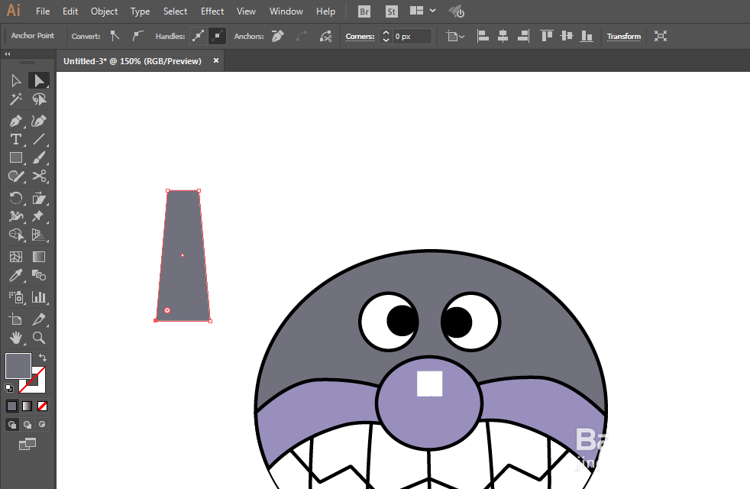The width and height of the screenshot is (750, 489).
Task: Click the gray Fill color swatch
Action: pos(18,366)
